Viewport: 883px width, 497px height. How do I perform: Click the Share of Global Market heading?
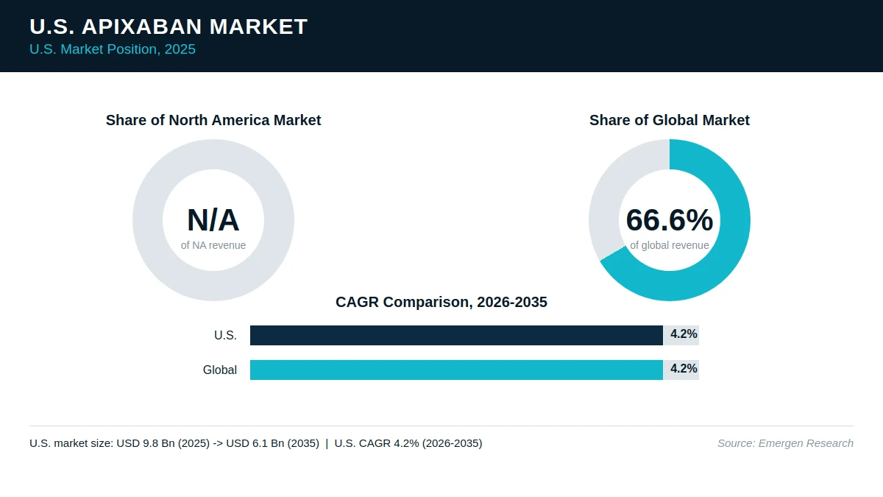[x=670, y=120]
